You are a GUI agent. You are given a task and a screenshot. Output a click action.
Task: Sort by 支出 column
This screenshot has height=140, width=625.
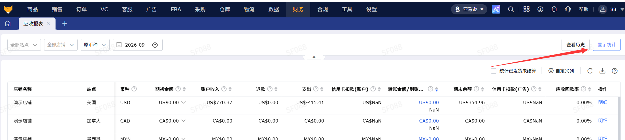click(322, 89)
